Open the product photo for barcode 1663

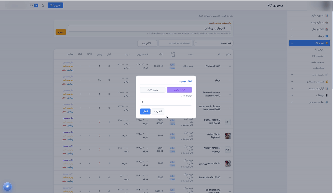coord(228,164)
